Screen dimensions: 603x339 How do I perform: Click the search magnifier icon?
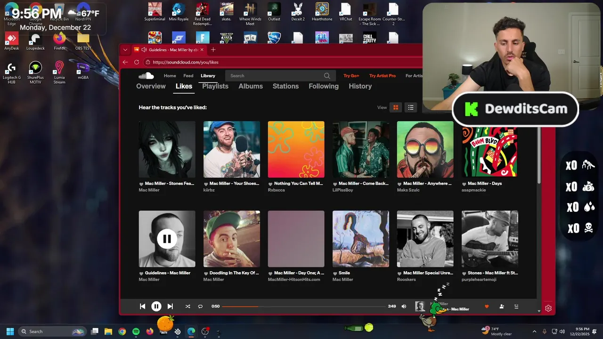pos(327,76)
